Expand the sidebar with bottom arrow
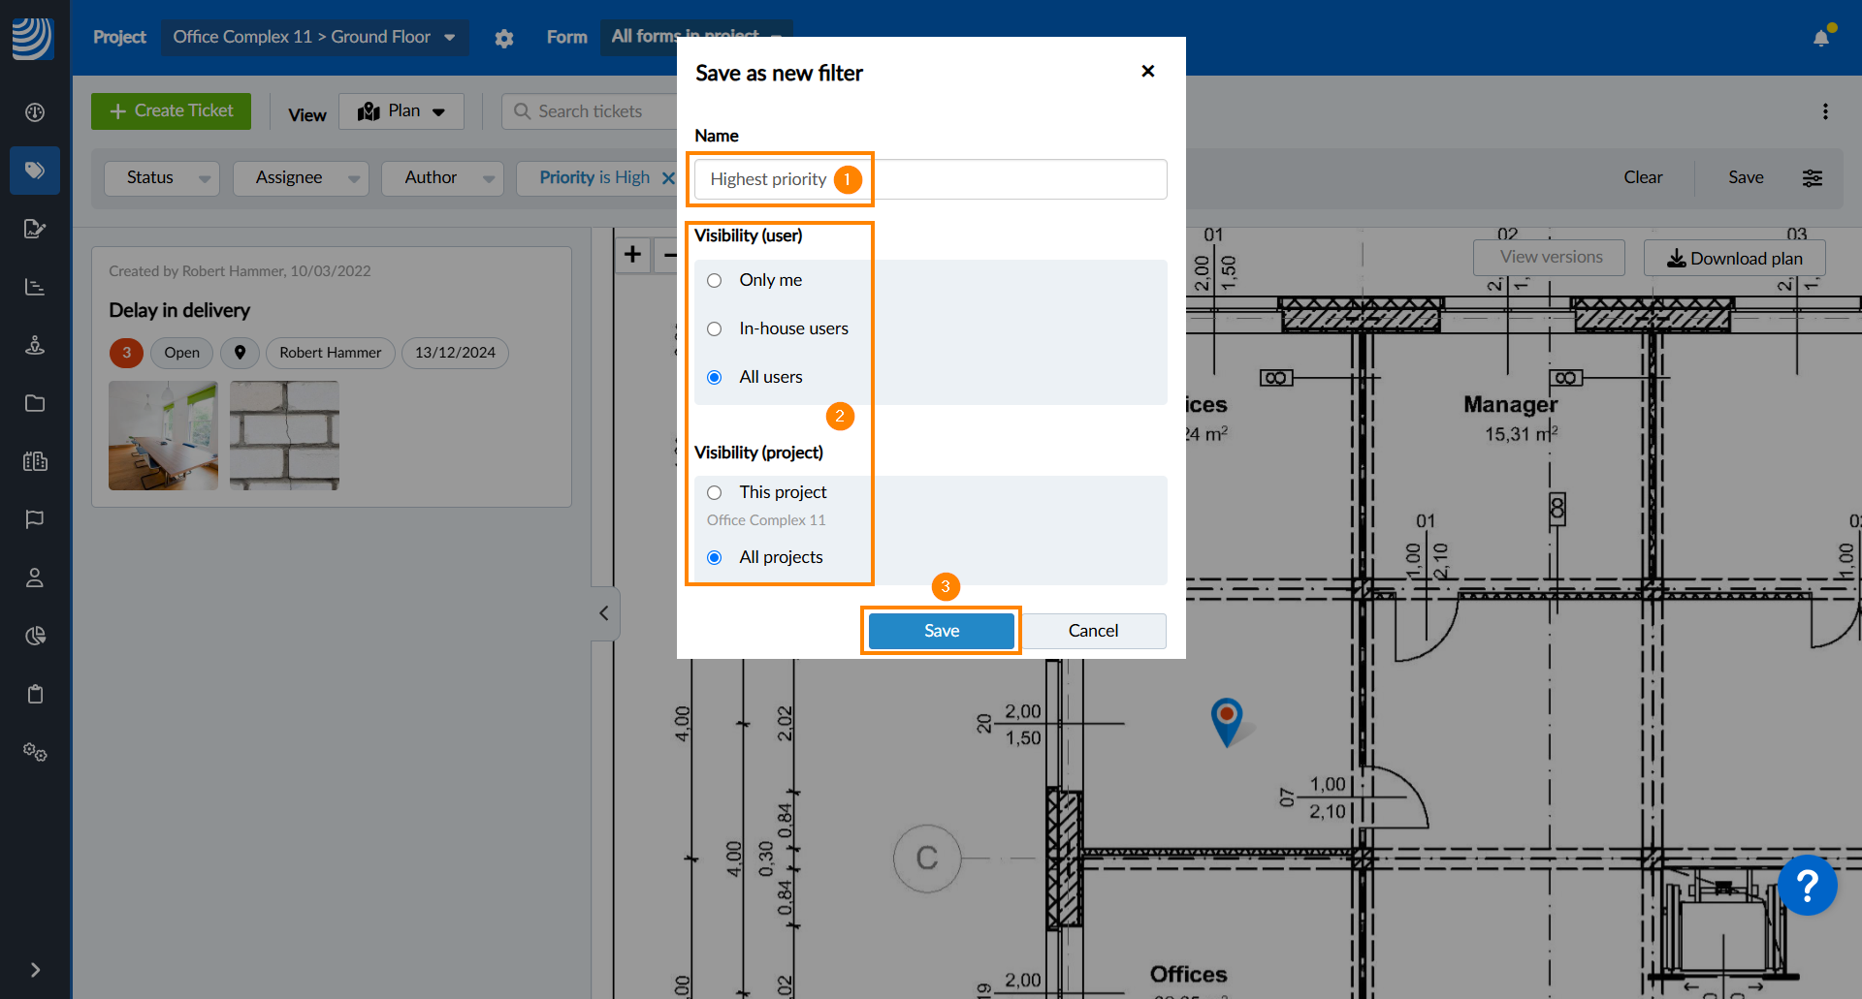 tap(35, 970)
